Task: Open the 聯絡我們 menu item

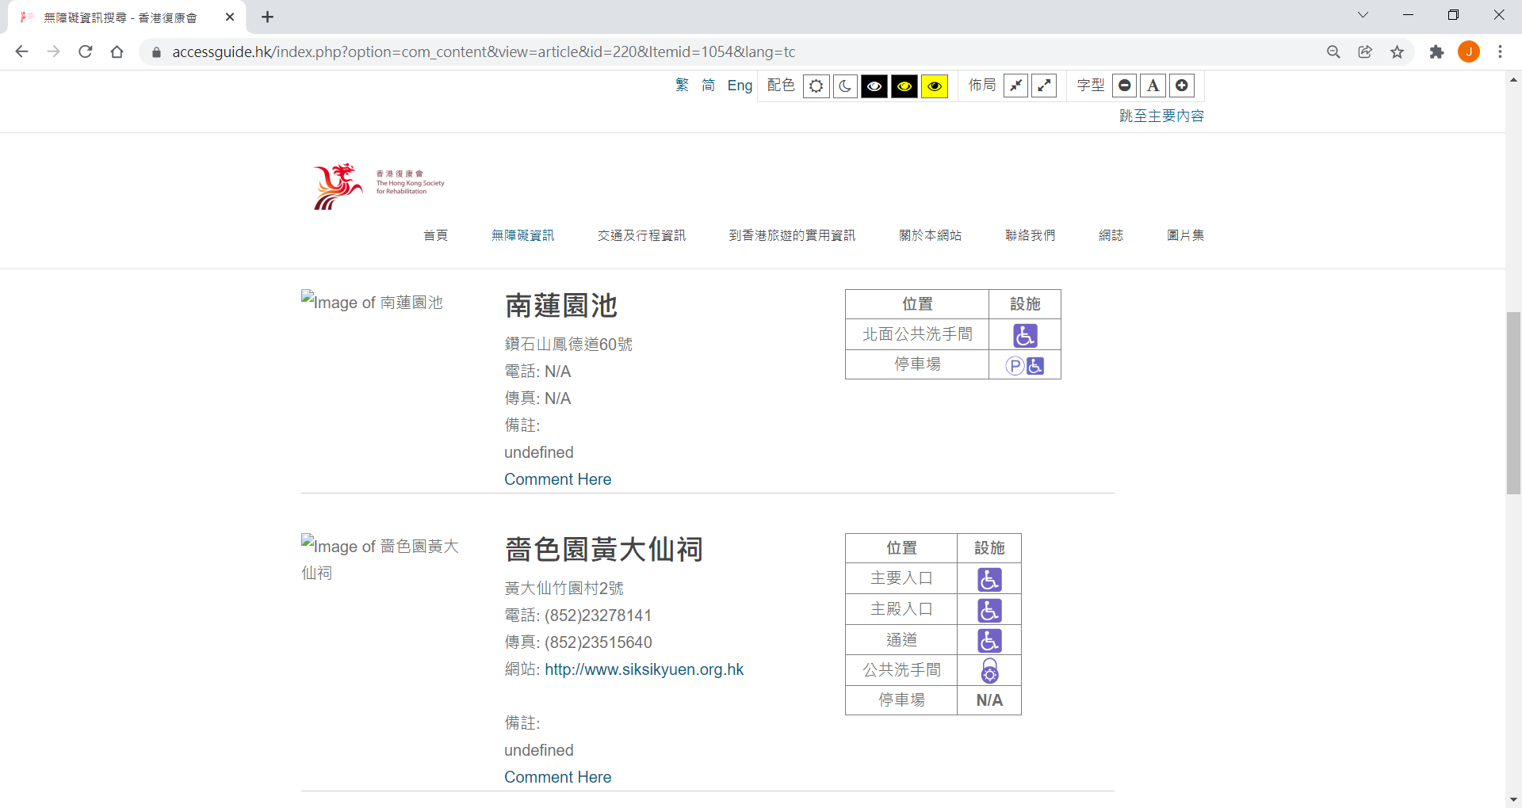Action: [x=1030, y=235]
